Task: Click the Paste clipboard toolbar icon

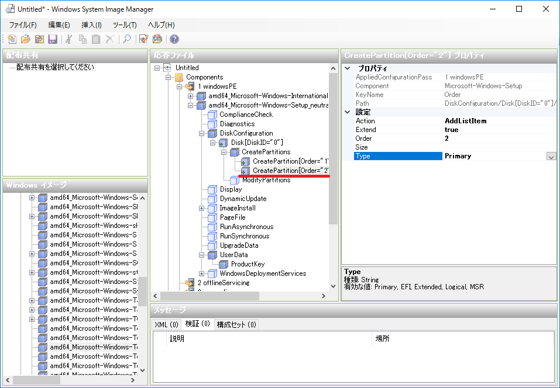Action: [96, 39]
